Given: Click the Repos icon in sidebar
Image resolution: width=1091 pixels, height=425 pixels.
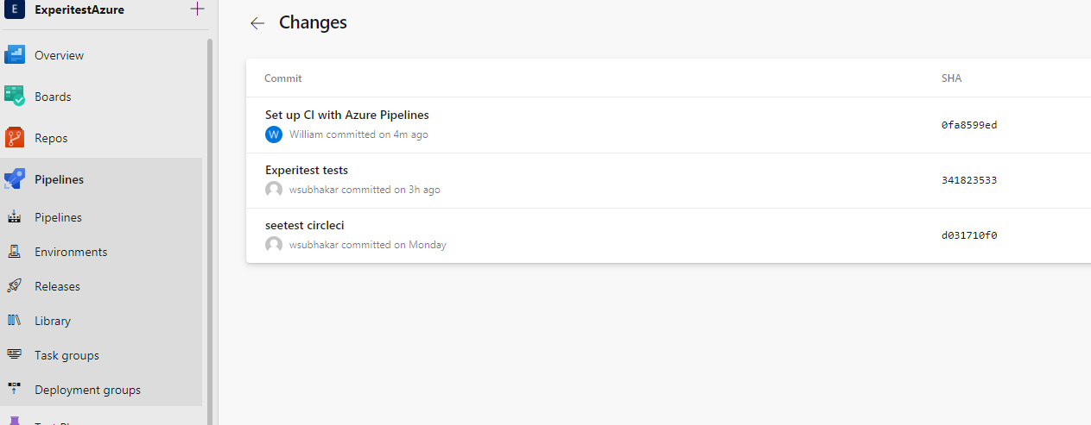Looking at the screenshot, I should 15,138.
